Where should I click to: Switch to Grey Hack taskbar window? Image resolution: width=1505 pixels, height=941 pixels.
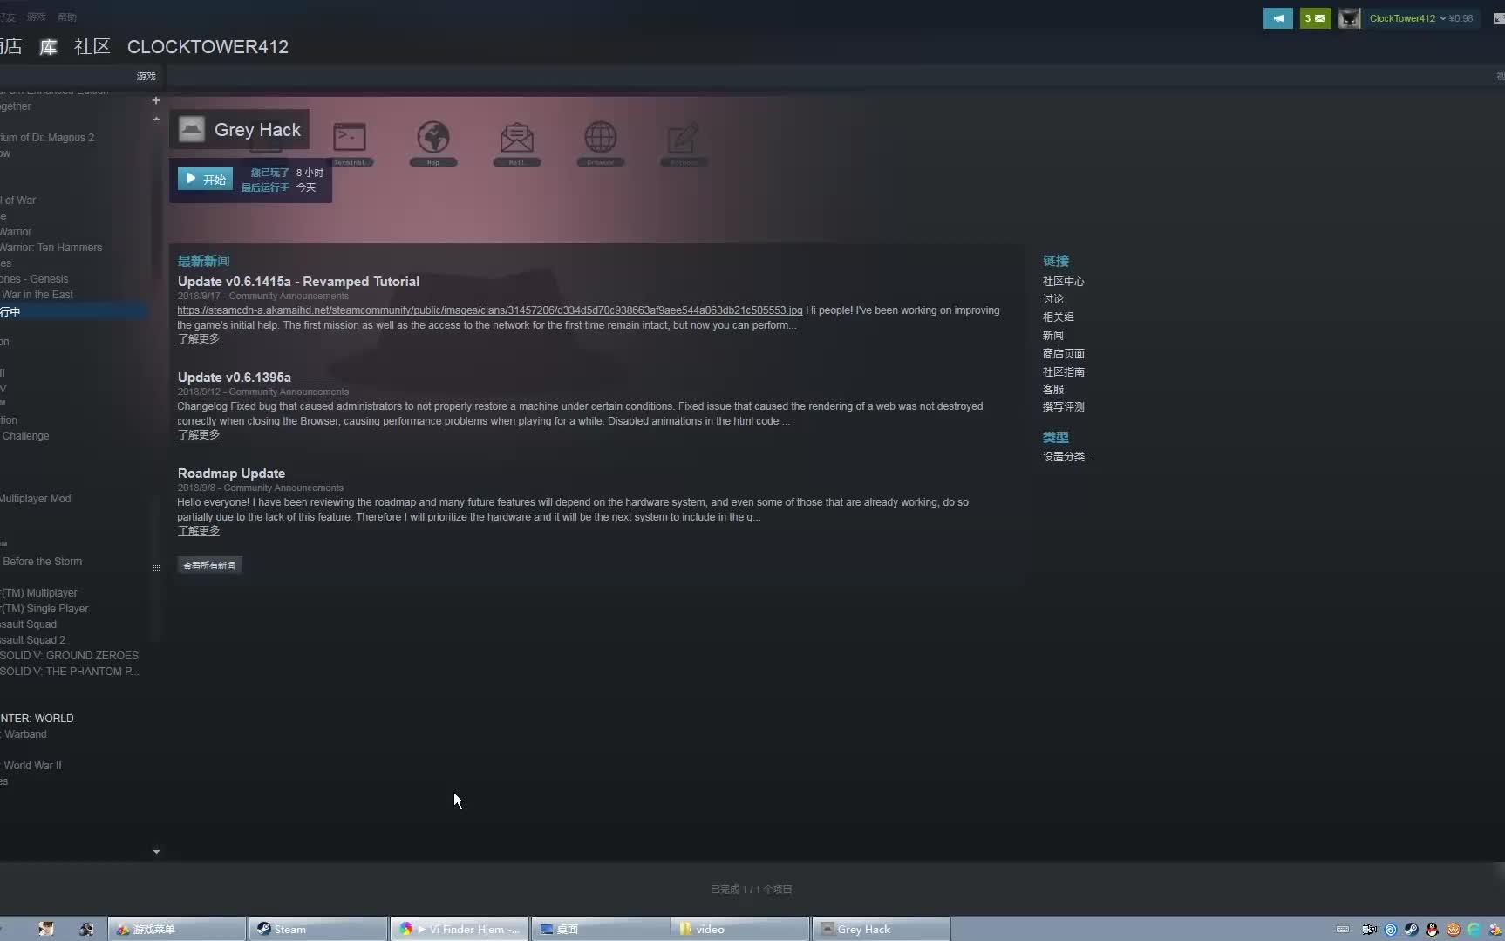pyautogui.click(x=882, y=929)
